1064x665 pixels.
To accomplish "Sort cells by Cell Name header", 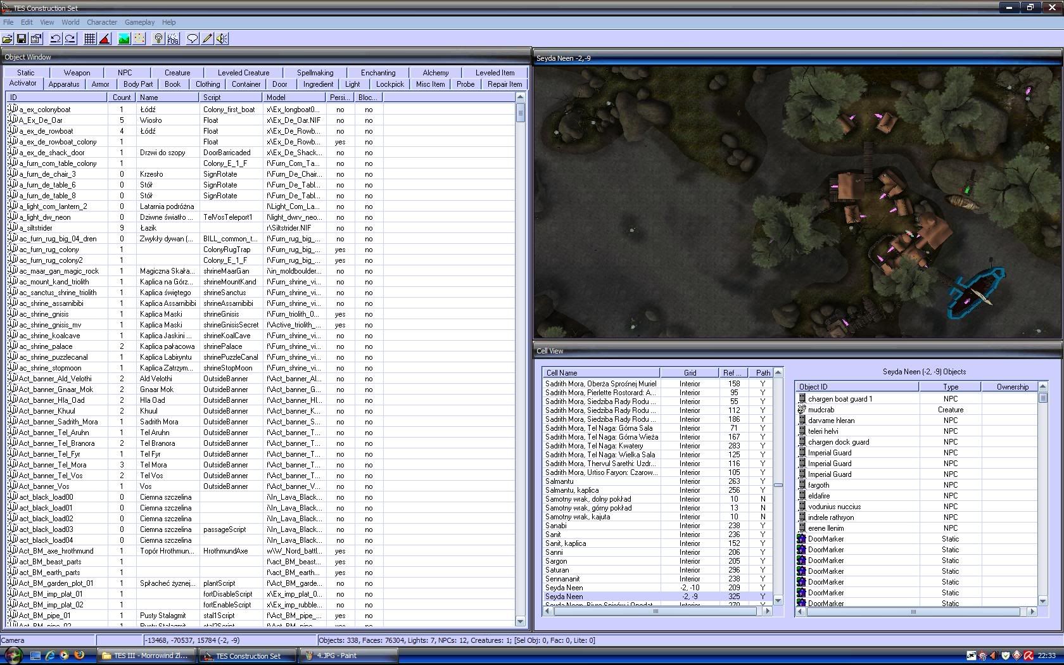I will [x=600, y=373].
